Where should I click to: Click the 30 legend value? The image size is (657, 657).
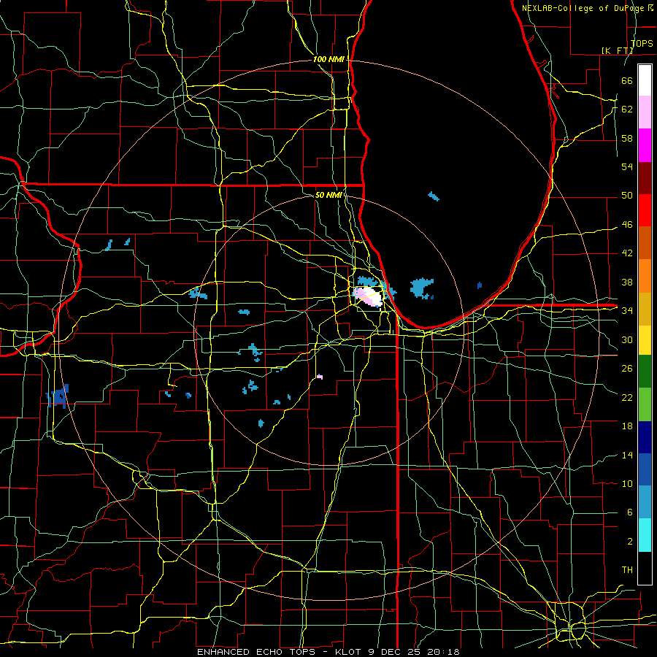pos(627,339)
